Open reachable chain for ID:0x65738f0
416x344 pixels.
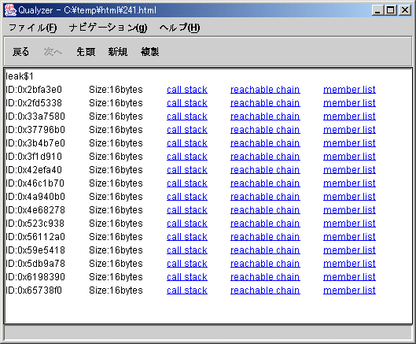[265, 290]
